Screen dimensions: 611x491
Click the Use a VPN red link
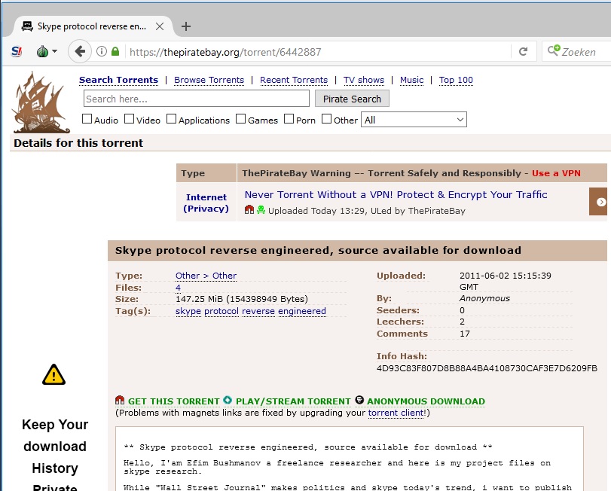[x=556, y=173]
